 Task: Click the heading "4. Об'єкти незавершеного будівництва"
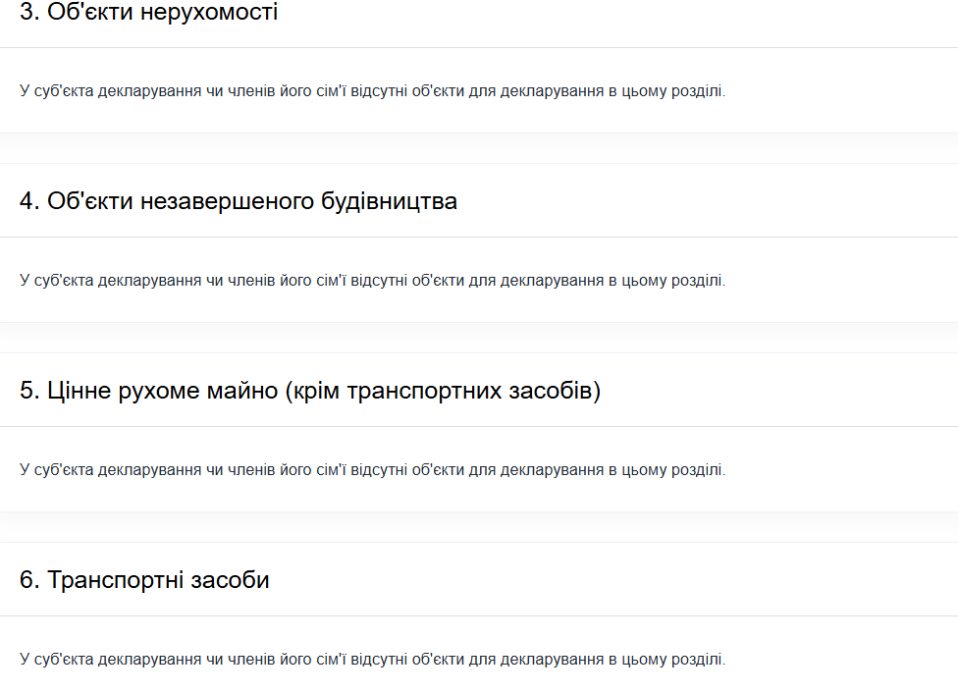(x=238, y=199)
